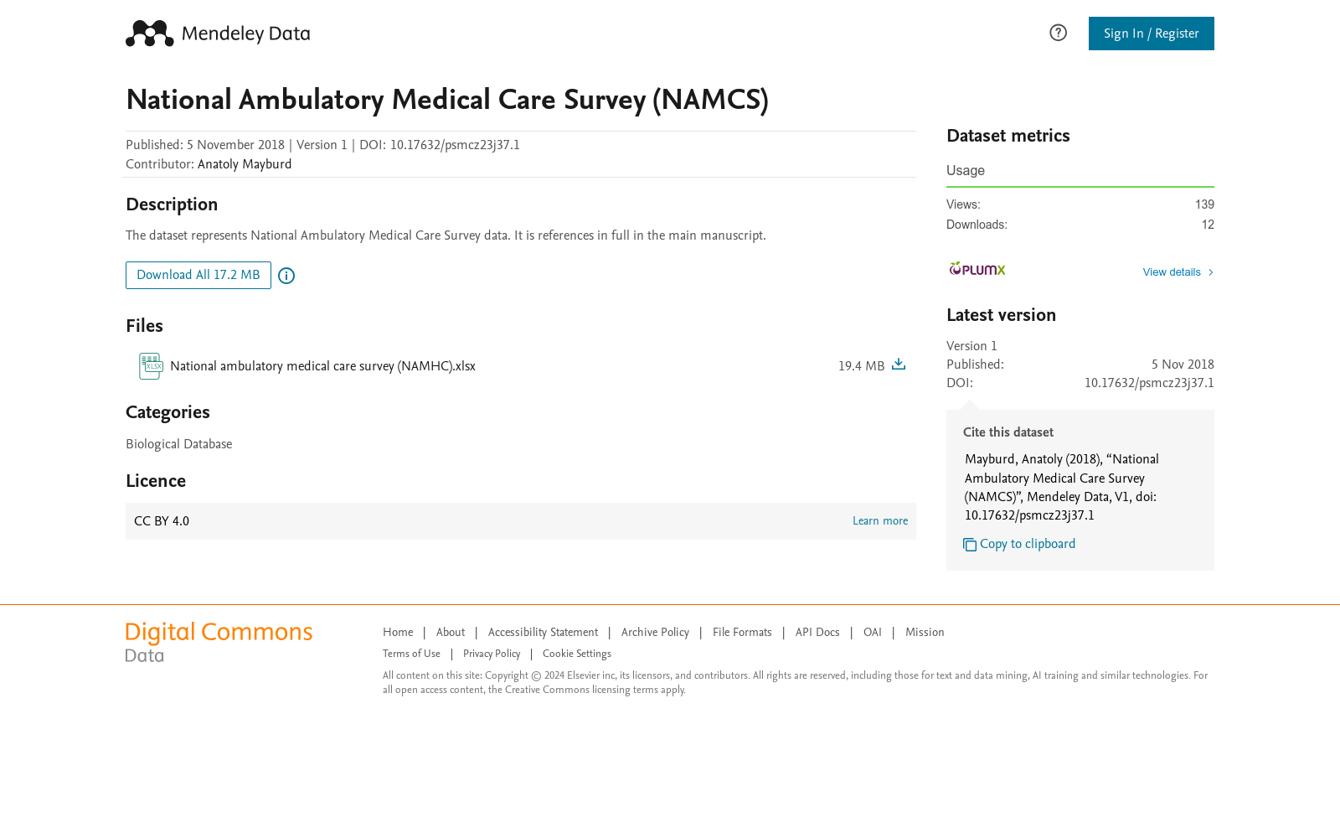
Task: Open Learn more about CC BY 4.0
Action: (880, 520)
